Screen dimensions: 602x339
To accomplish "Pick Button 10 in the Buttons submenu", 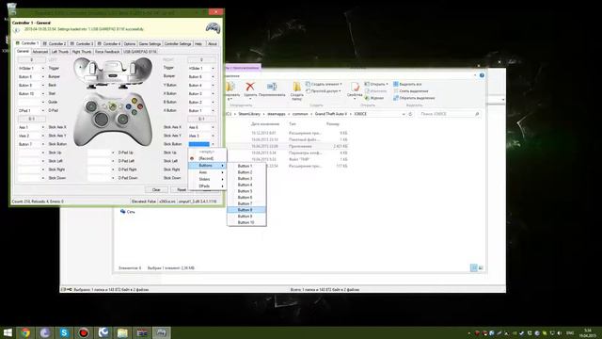I will [246, 222].
